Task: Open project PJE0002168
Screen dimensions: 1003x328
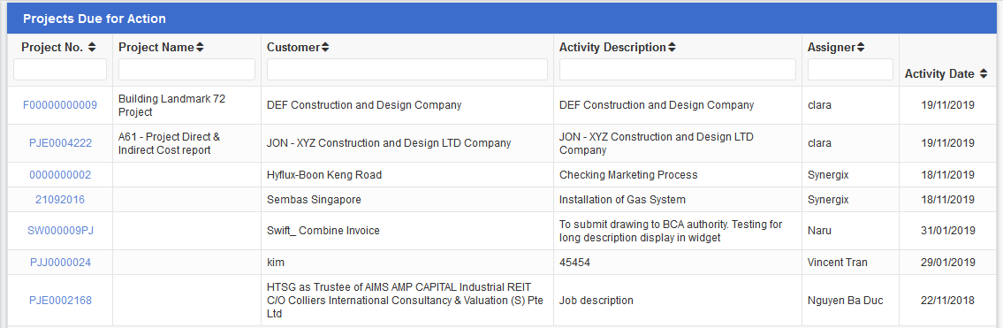Action: tap(60, 301)
